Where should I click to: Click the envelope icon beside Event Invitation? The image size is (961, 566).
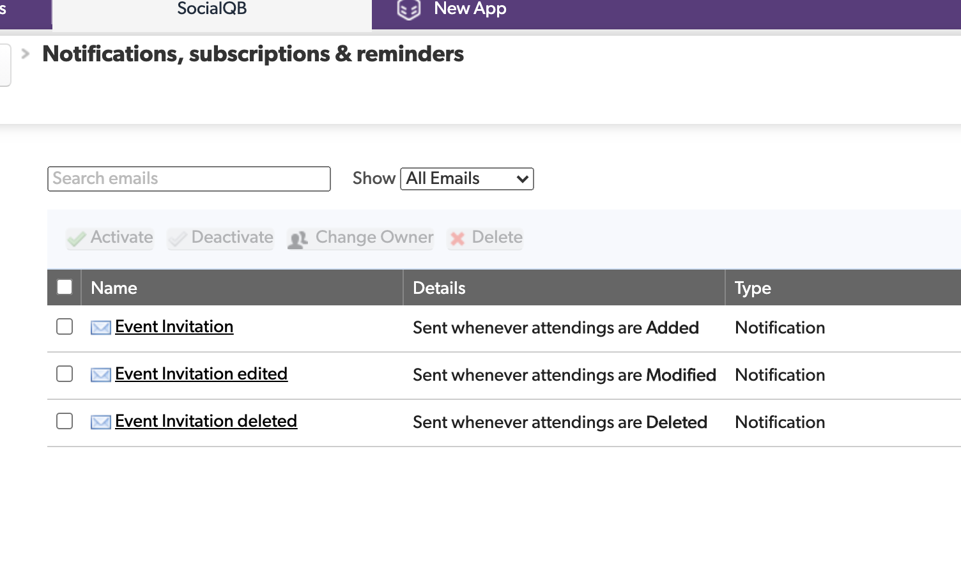tap(101, 328)
